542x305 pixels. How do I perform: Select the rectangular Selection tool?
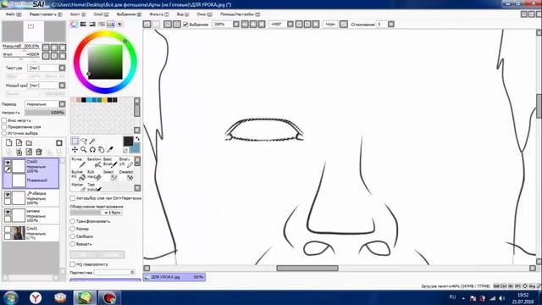pyautogui.click(x=75, y=141)
